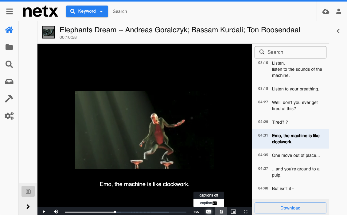Play the video

44,212
